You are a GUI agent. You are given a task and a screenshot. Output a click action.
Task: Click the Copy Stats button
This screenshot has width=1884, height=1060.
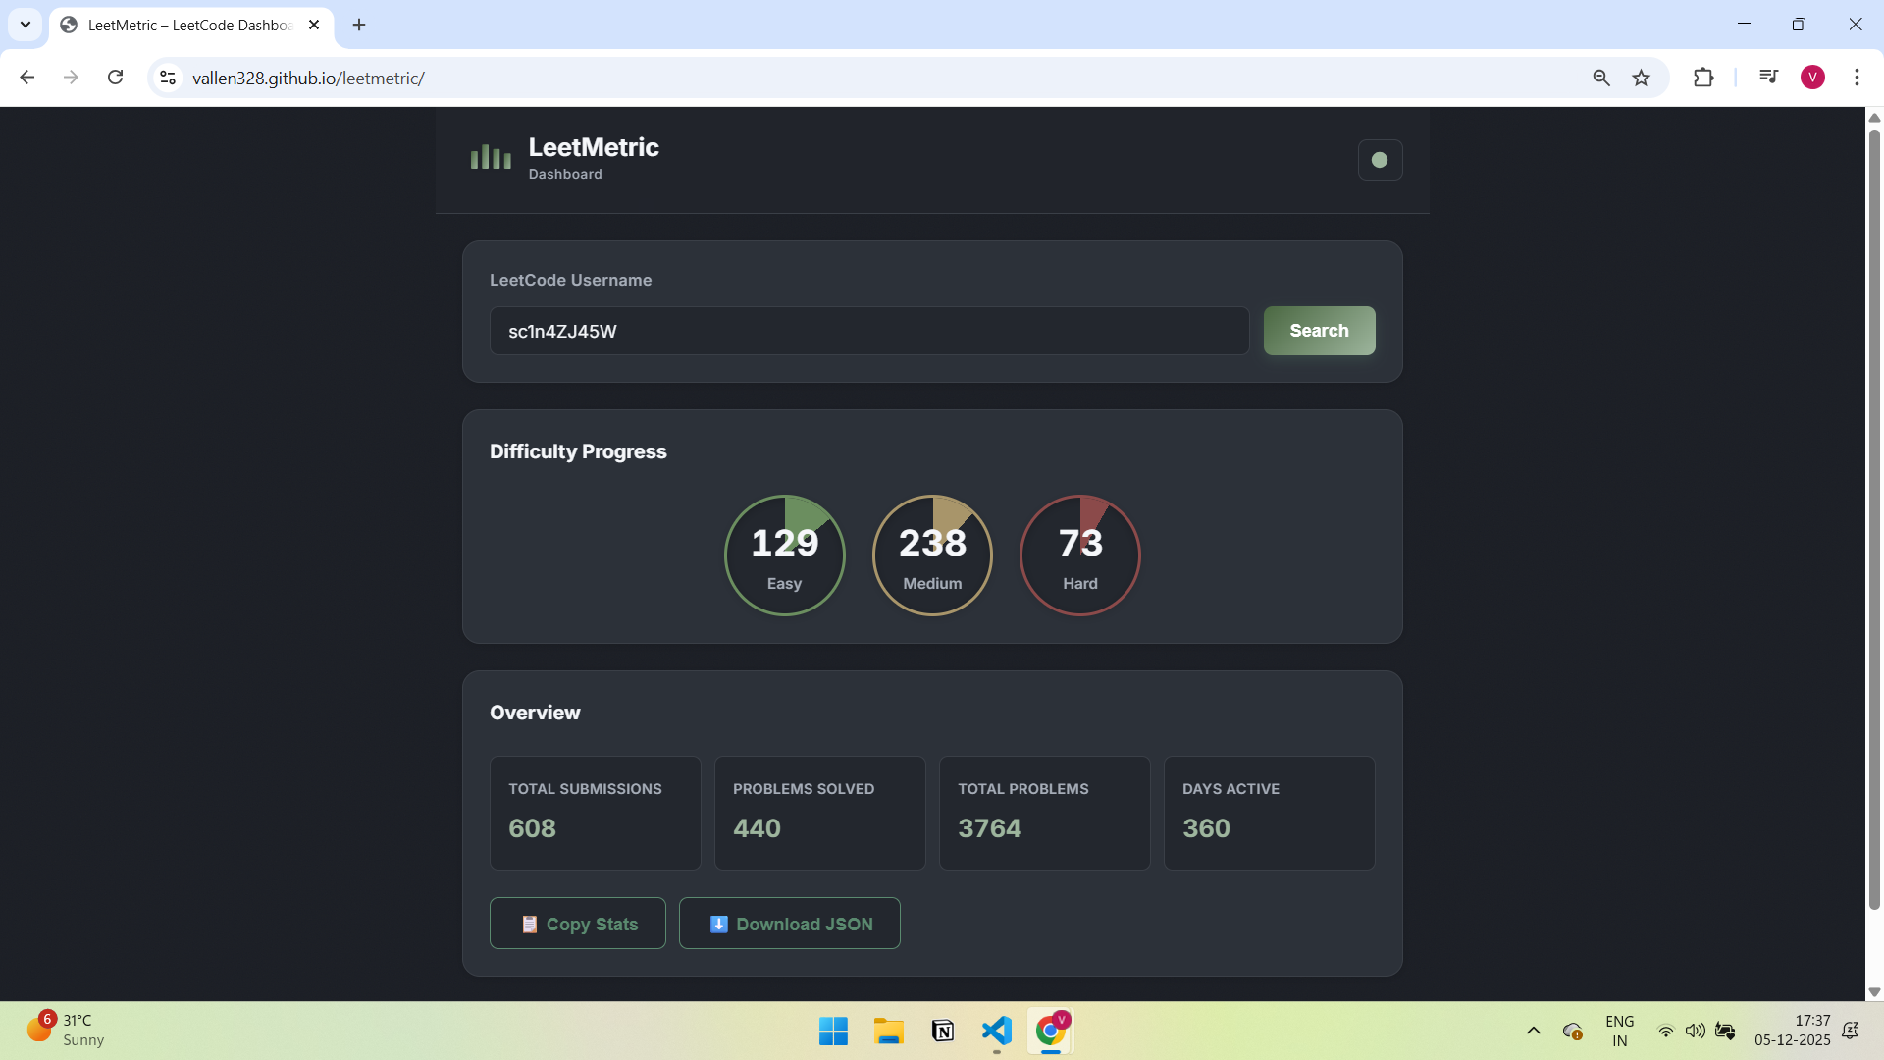pyautogui.click(x=578, y=924)
